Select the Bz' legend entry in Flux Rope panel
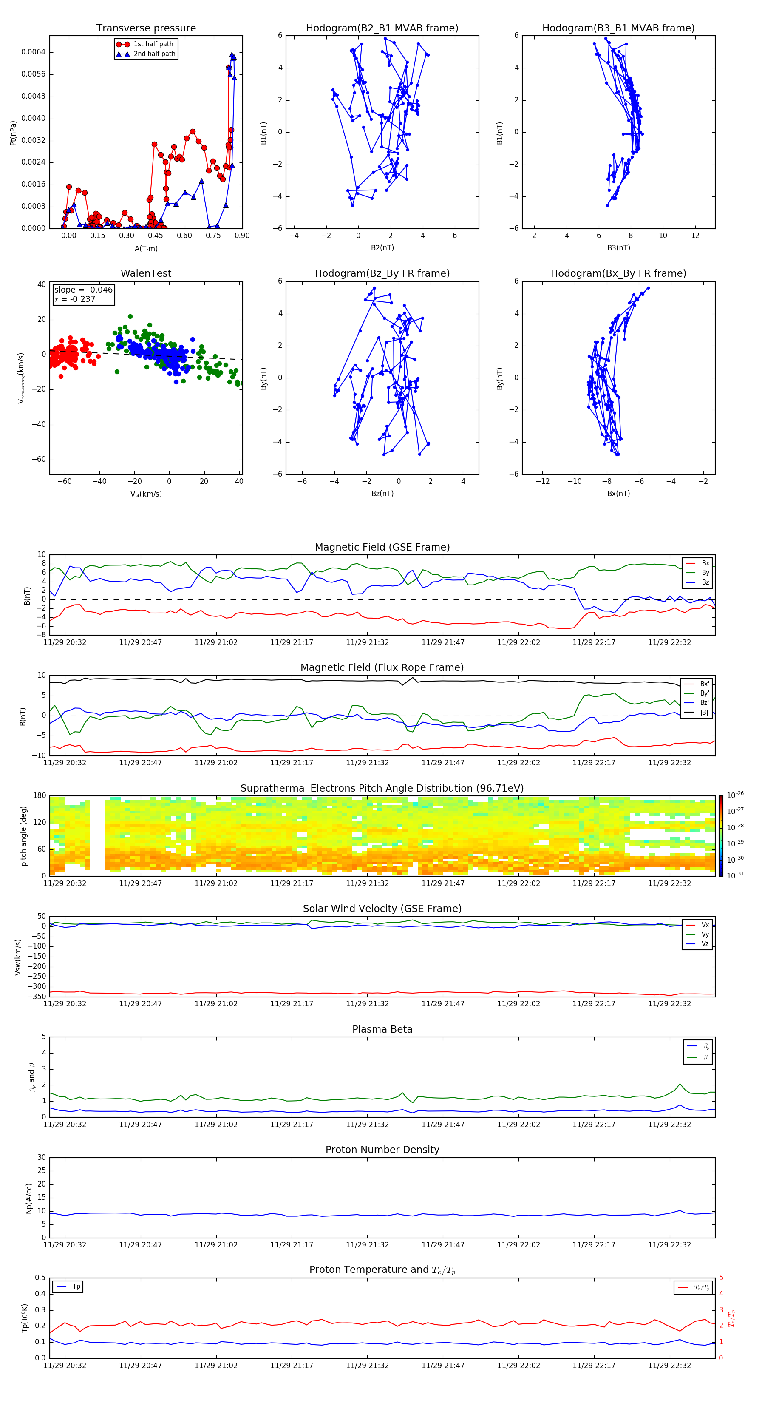Screen dimensions: 765x1403 tap(697, 703)
